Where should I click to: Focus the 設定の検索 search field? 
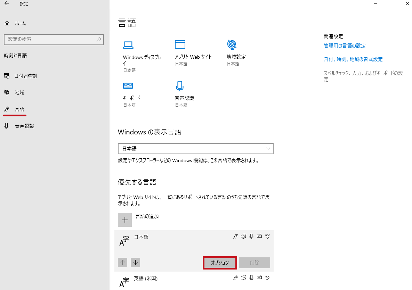54,39
